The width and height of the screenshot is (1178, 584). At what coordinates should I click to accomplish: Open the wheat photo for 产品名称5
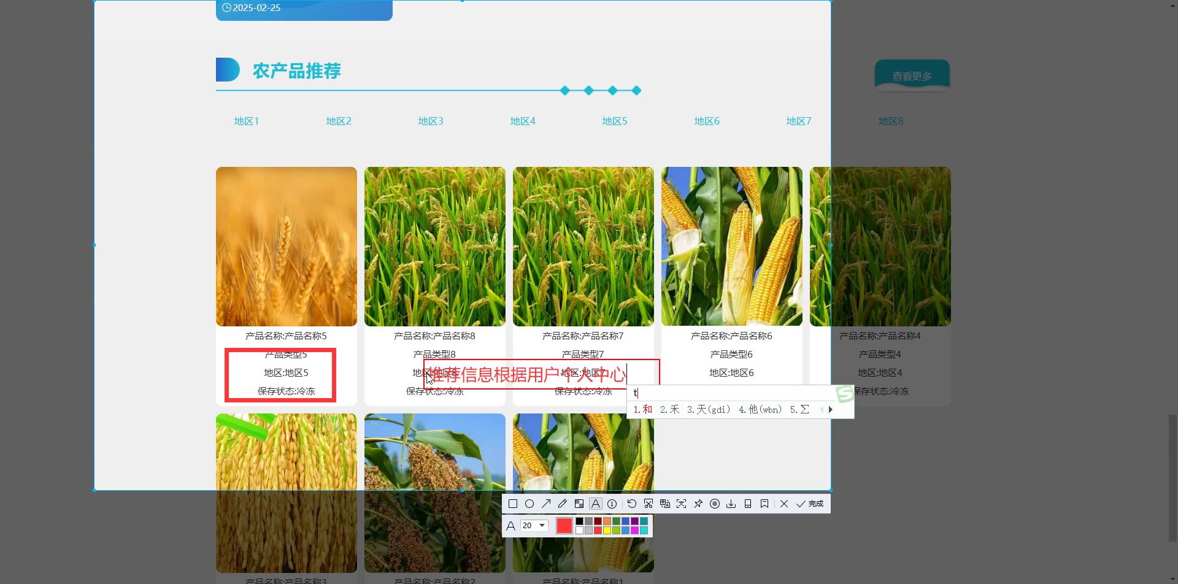tap(287, 247)
